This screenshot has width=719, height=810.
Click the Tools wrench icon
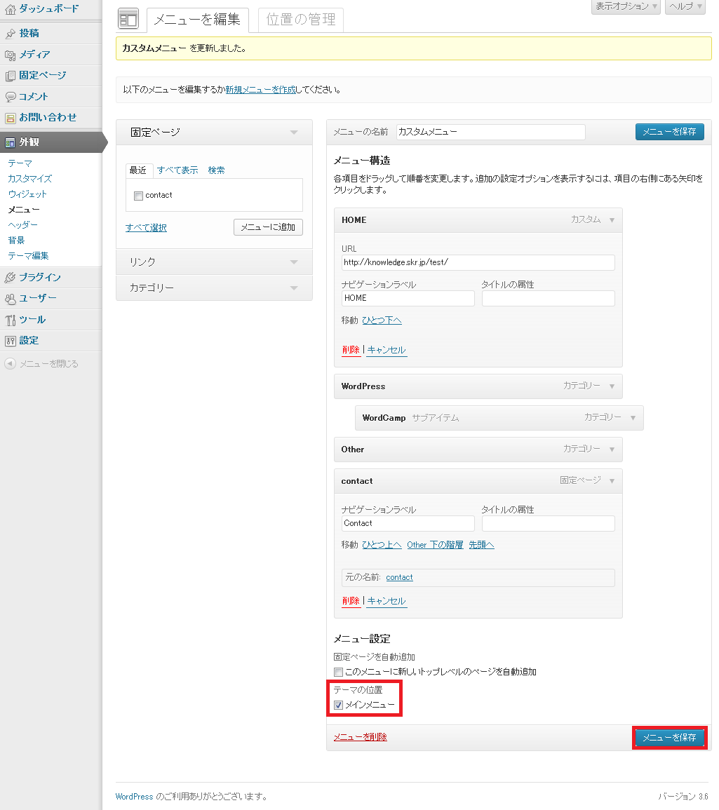pyautogui.click(x=10, y=320)
